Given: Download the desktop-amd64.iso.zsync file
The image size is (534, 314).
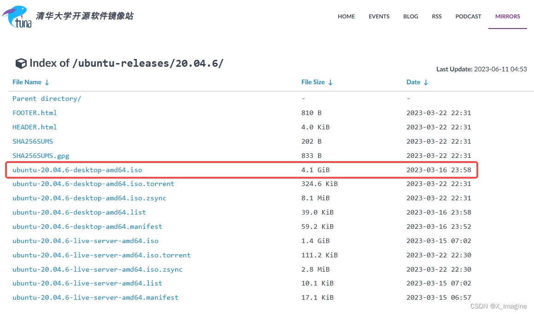Looking at the screenshot, I should pyautogui.click(x=89, y=198).
